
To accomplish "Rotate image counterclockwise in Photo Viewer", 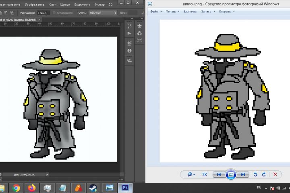I will pyautogui.click(x=255, y=175).
